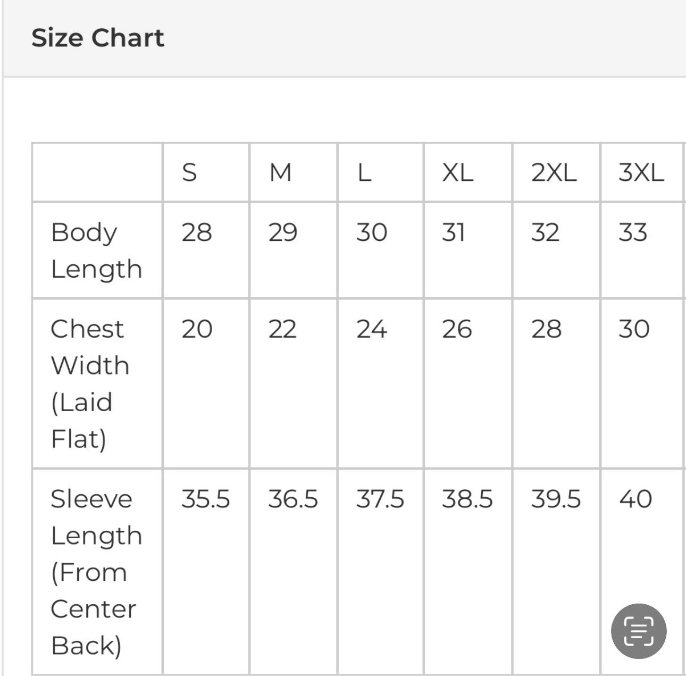Image resolution: width=686 pixels, height=676 pixels.
Task: Click the Chest Width (Laid Flat) label
Action: click(x=90, y=383)
